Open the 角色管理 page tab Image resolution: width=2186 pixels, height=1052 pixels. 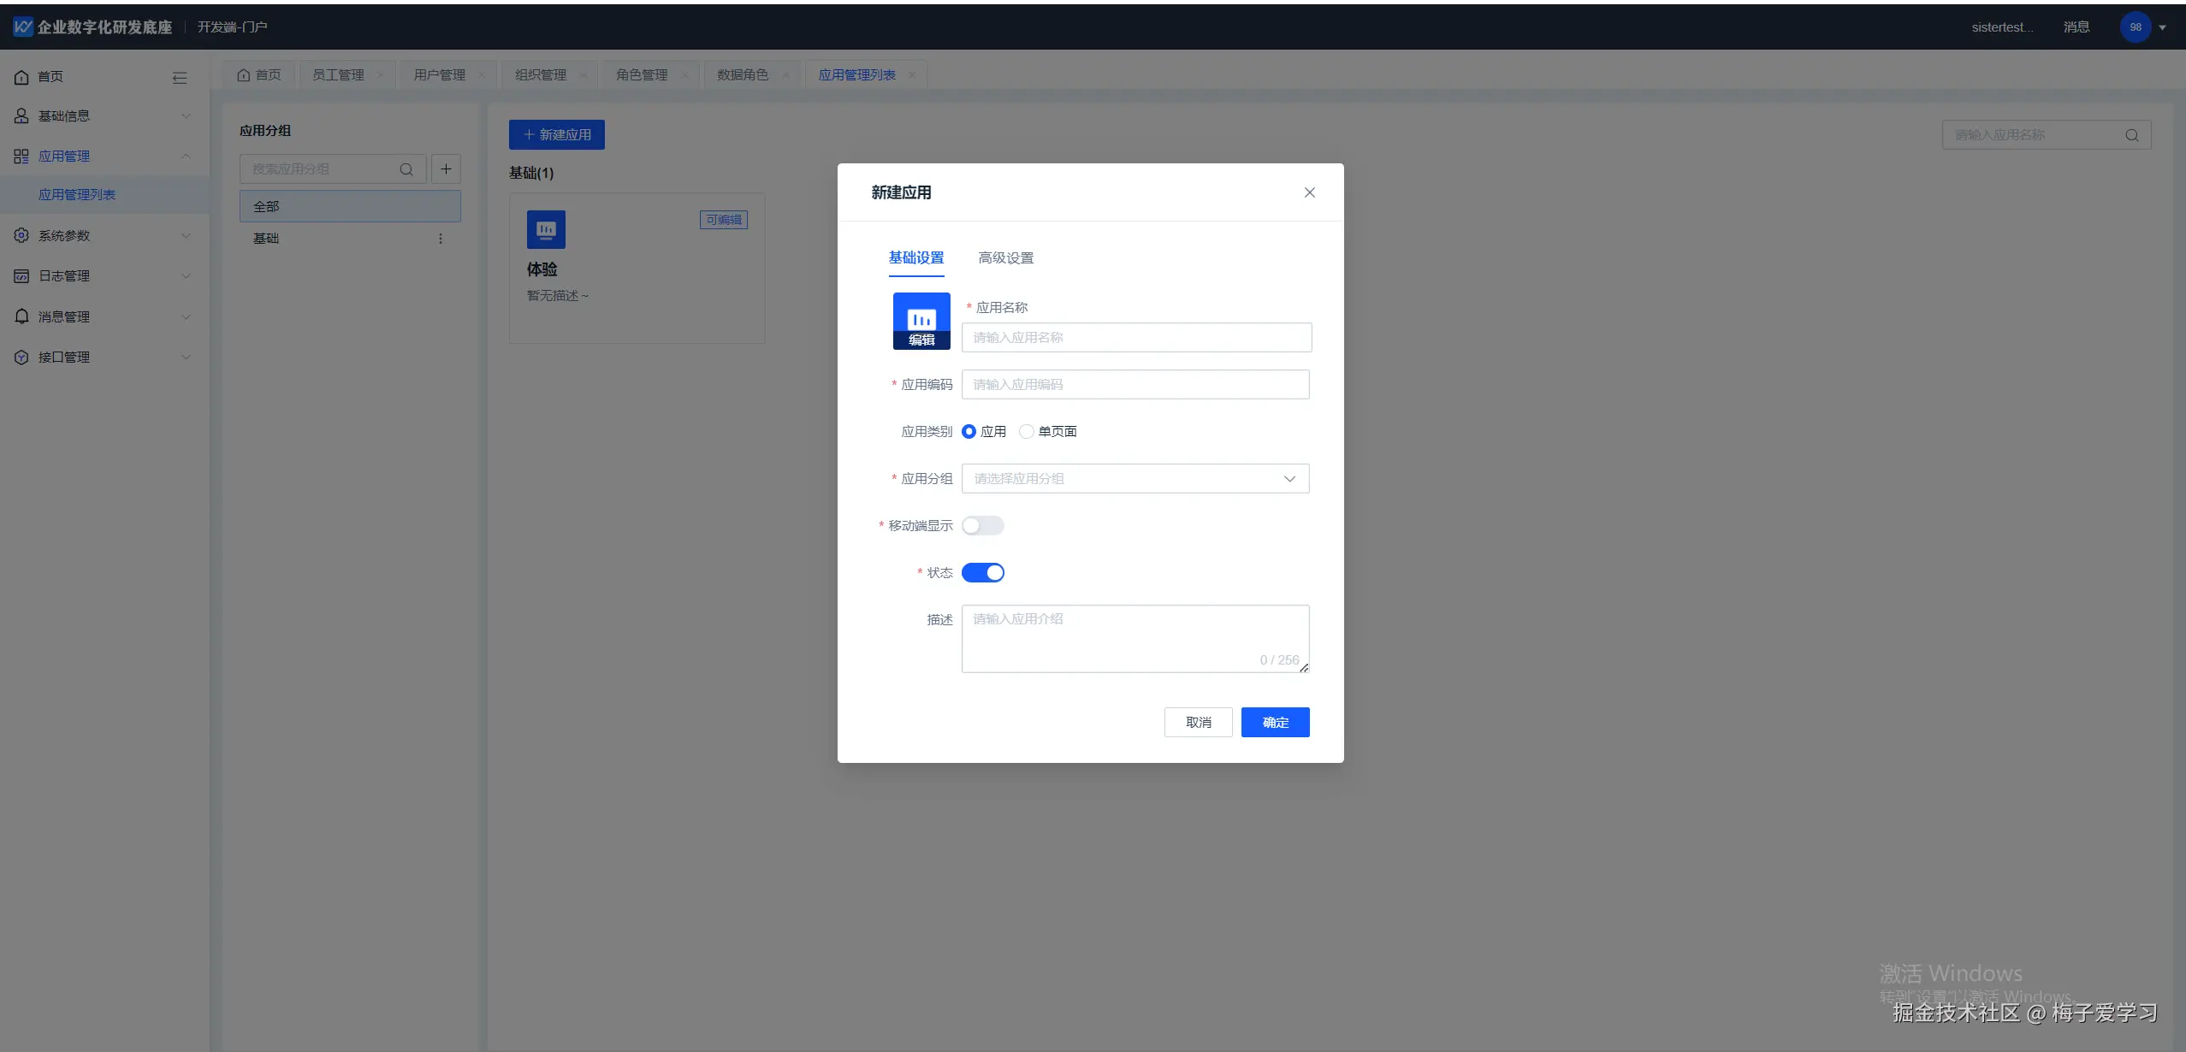642,75
